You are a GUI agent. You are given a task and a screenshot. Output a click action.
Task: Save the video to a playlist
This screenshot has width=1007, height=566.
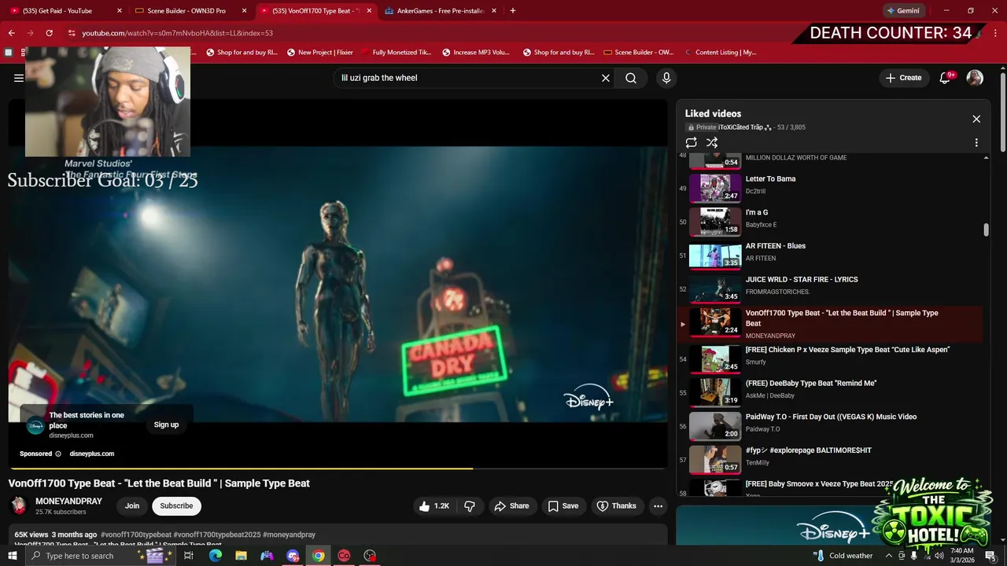(563, 506)
